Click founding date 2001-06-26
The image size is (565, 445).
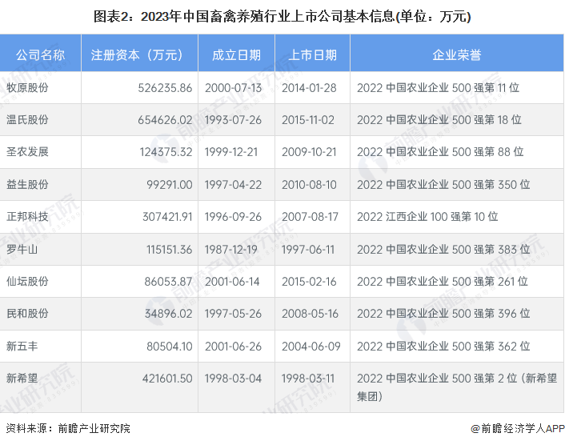click(233, 347)
